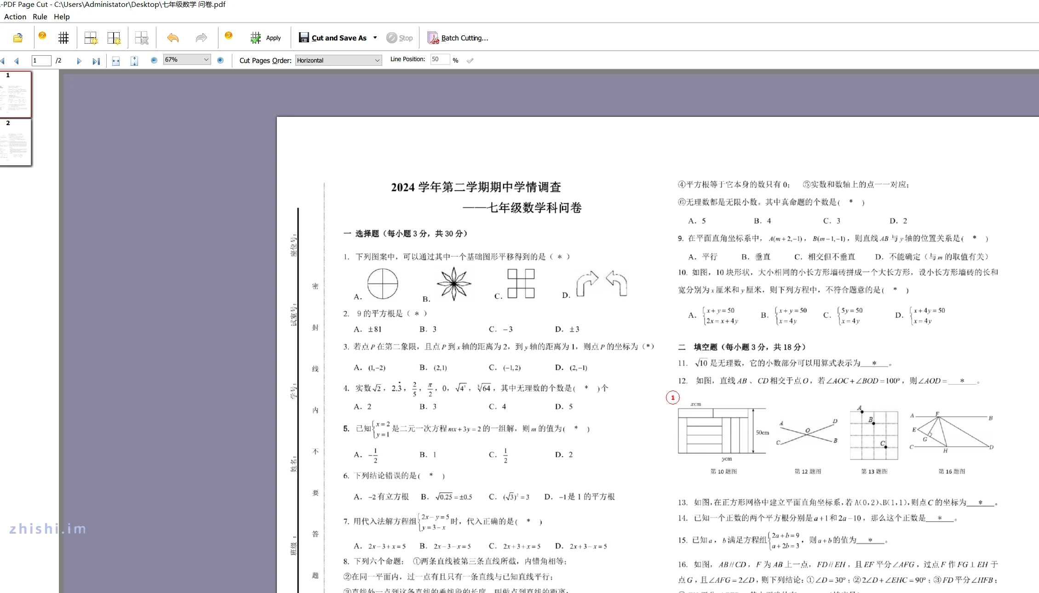Add a vertical cutting line
The width and height of the screenshot is (1039, 593).
point(114,38)
